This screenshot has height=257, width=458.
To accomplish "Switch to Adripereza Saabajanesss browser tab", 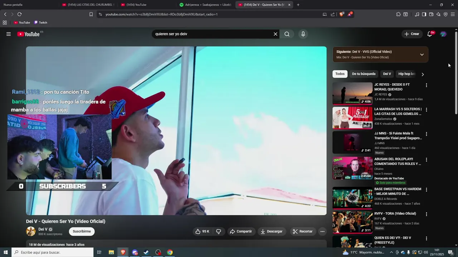I will point(206,5).
